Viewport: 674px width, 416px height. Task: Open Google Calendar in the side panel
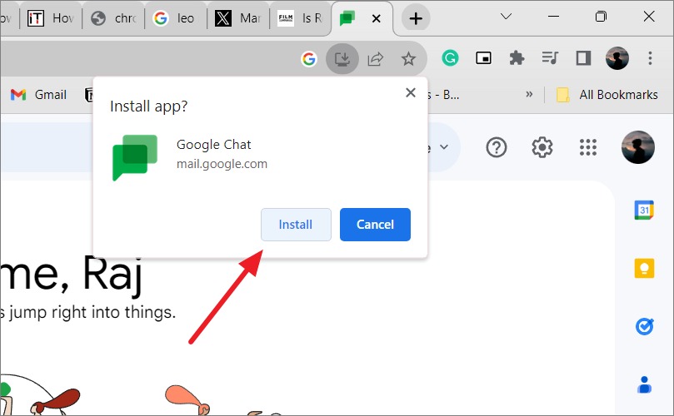(x=644, y=210)
